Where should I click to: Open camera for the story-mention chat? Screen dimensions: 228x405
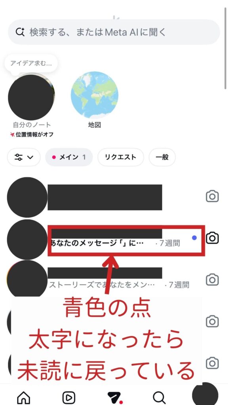click(x=212, y=280)
